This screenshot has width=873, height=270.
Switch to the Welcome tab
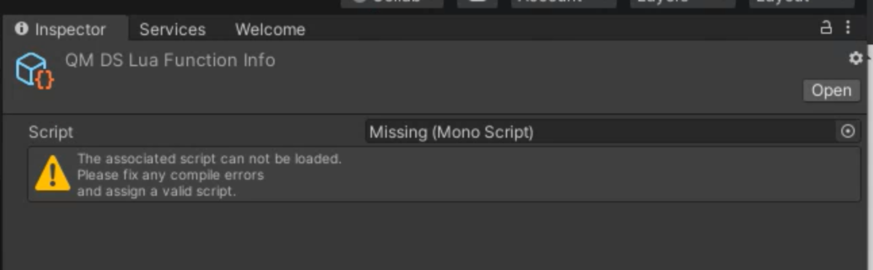point(270,30)
